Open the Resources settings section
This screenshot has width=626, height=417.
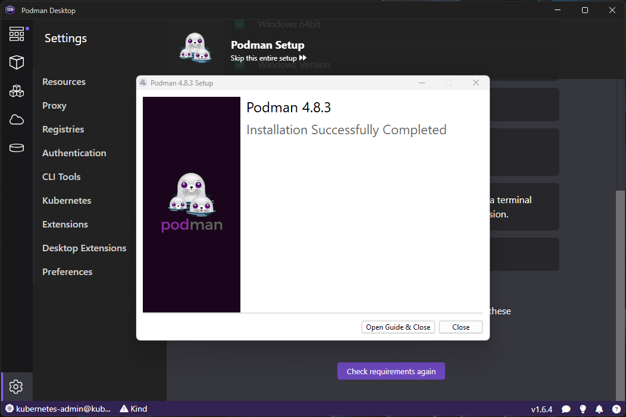pos(64,82)
